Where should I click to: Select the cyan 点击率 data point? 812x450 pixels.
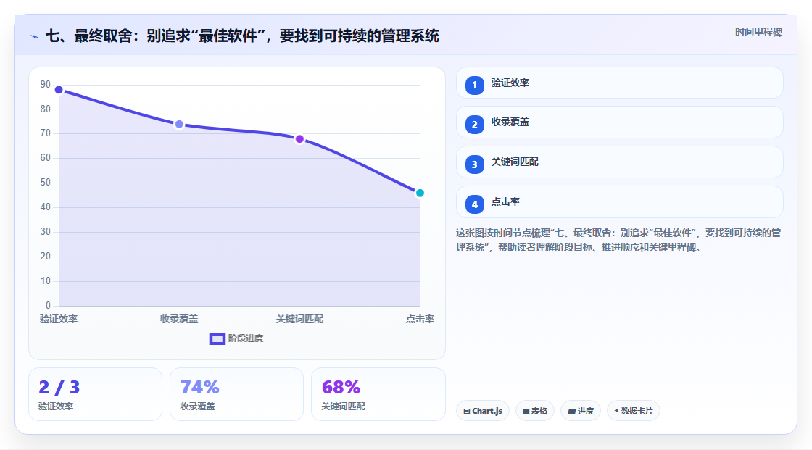pos(420,193)
